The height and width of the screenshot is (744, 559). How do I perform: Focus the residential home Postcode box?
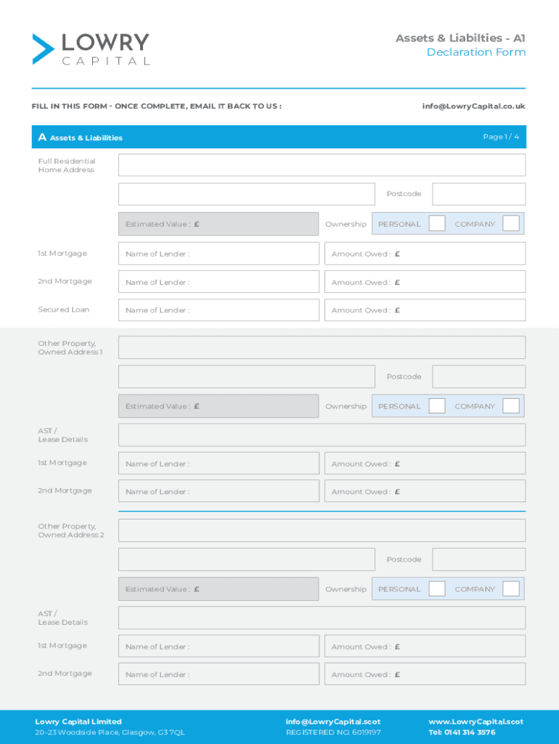pyautogui.click(x=478, y=194)
